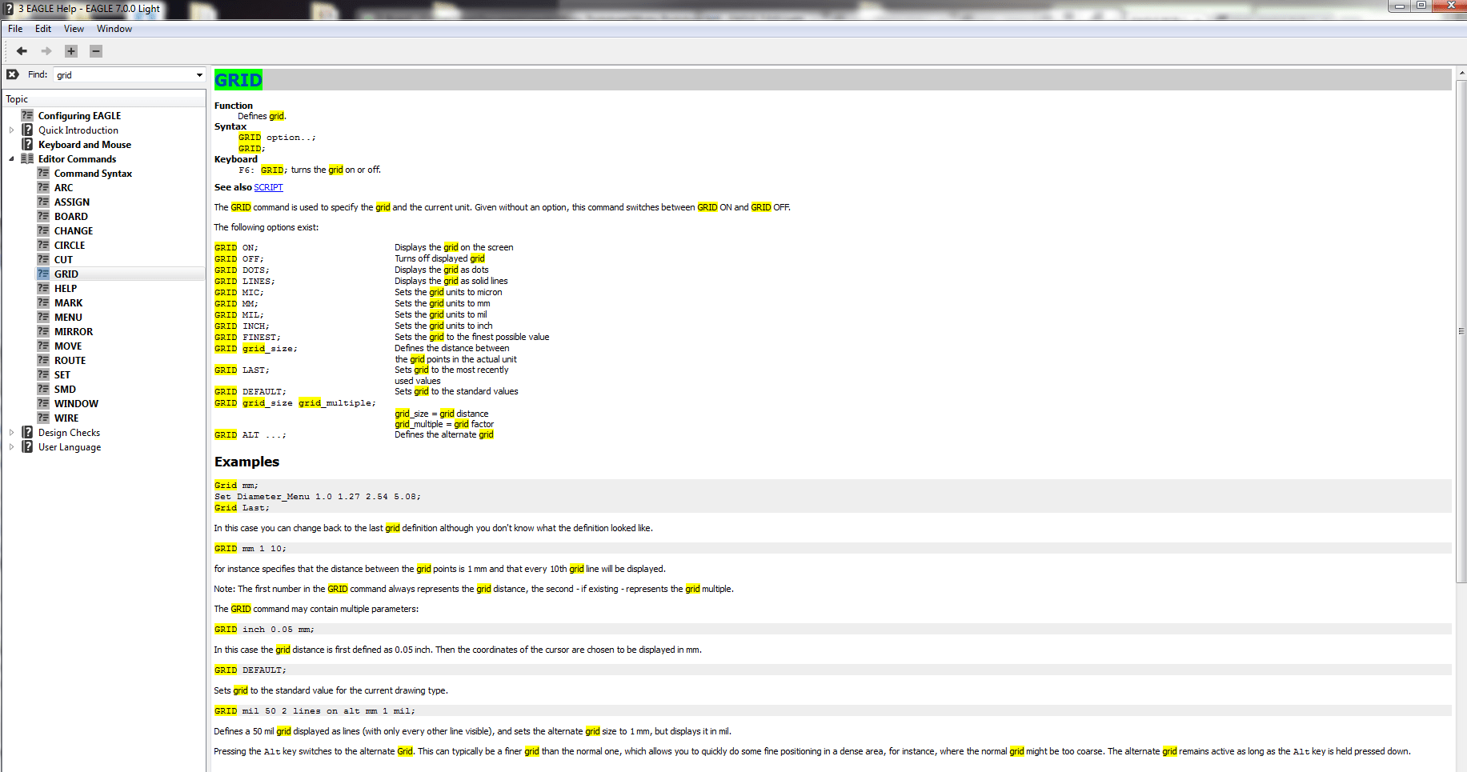Open the Command Syntax topic
The width and height of the screenshot is (1467, 772).
[x=93, y=174]
